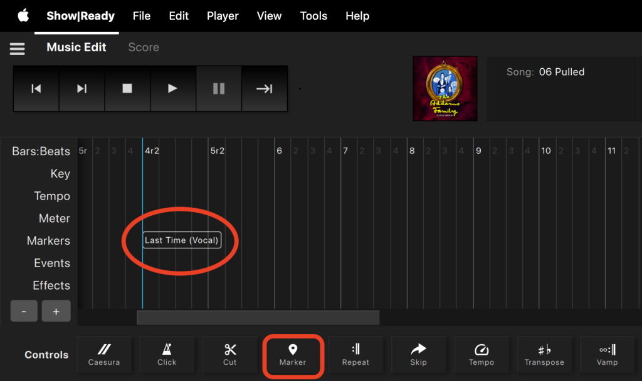Skip to previous track start
The height and width of the screenshot is (381, 642).
36,89
